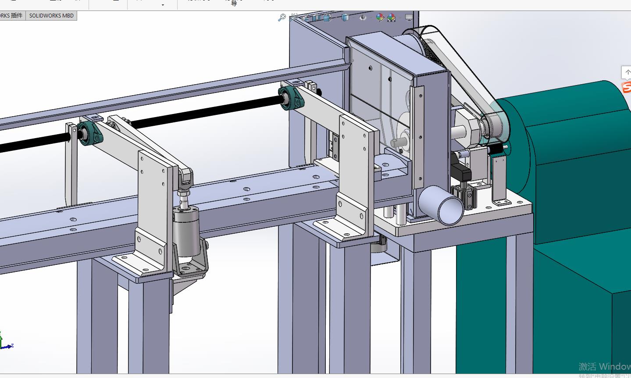Open the Apply Scene icon
631x378 pixels.
[391, 17]
